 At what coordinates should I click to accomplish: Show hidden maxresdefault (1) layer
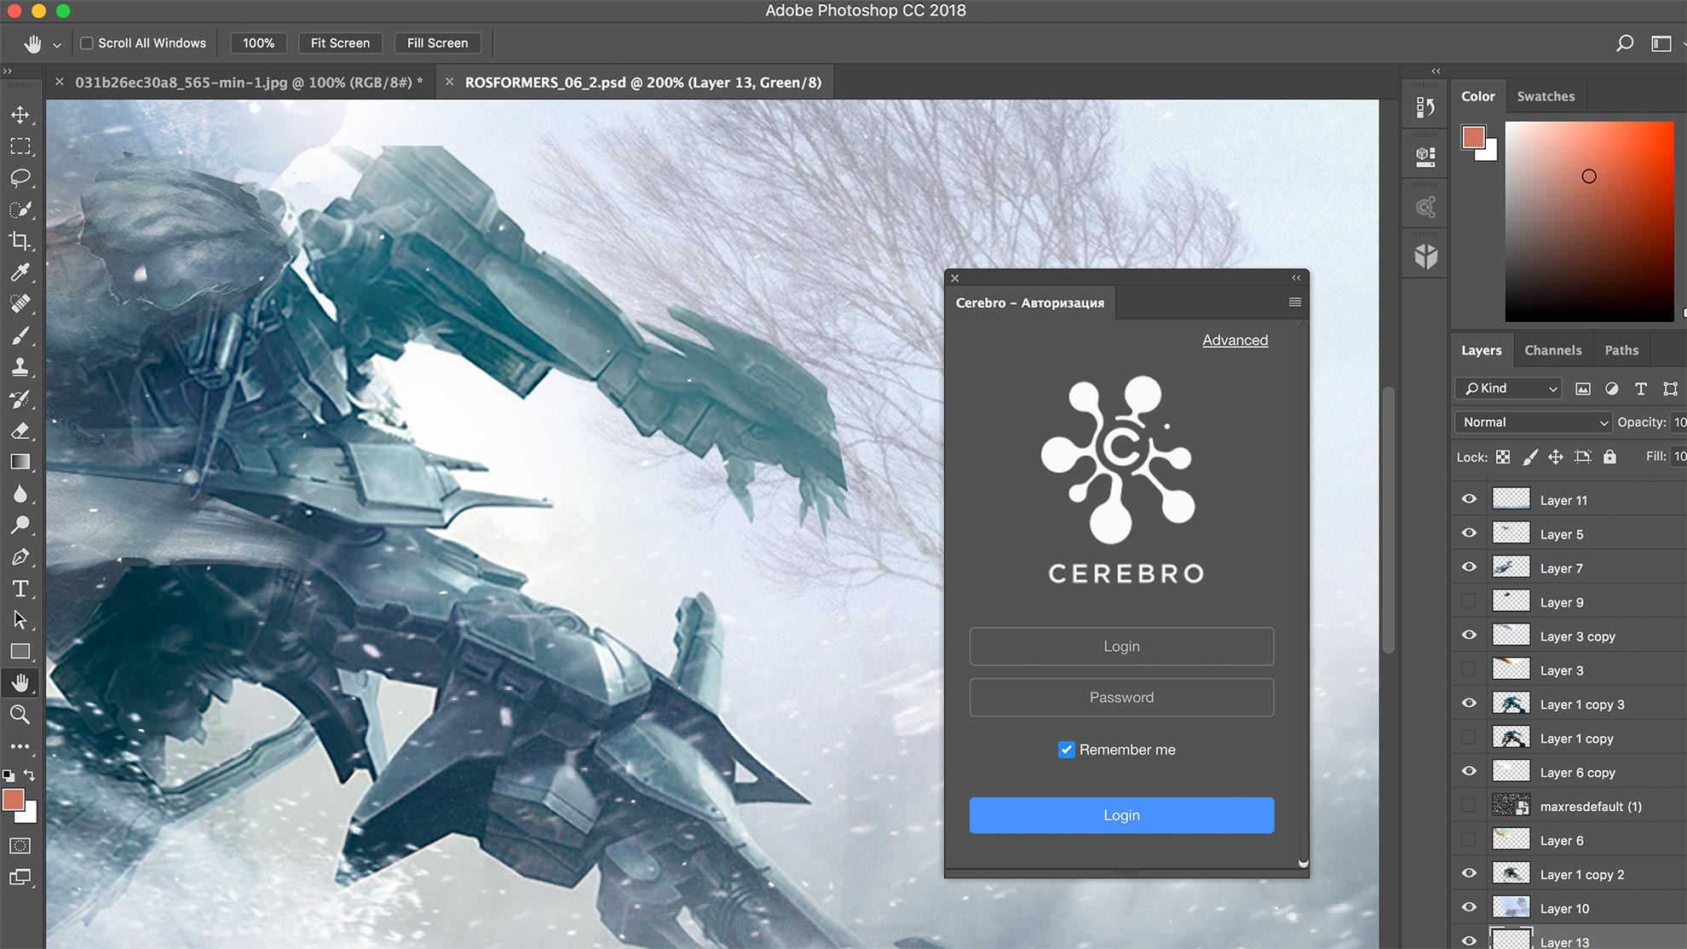pos(1469,806)
